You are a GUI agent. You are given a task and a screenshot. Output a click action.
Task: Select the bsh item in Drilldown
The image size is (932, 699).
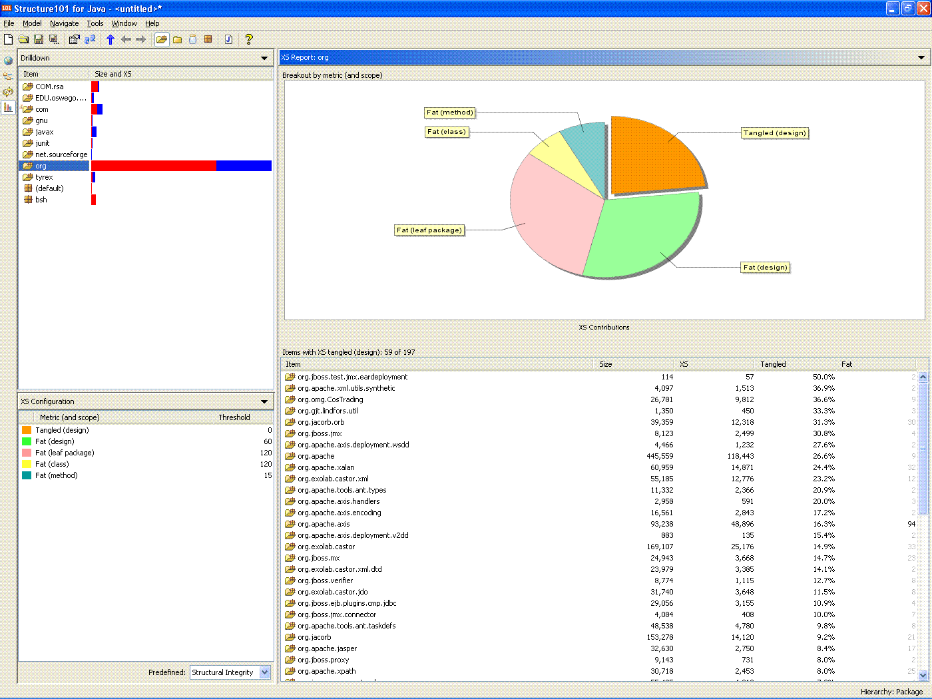click(x=41, y=200)
